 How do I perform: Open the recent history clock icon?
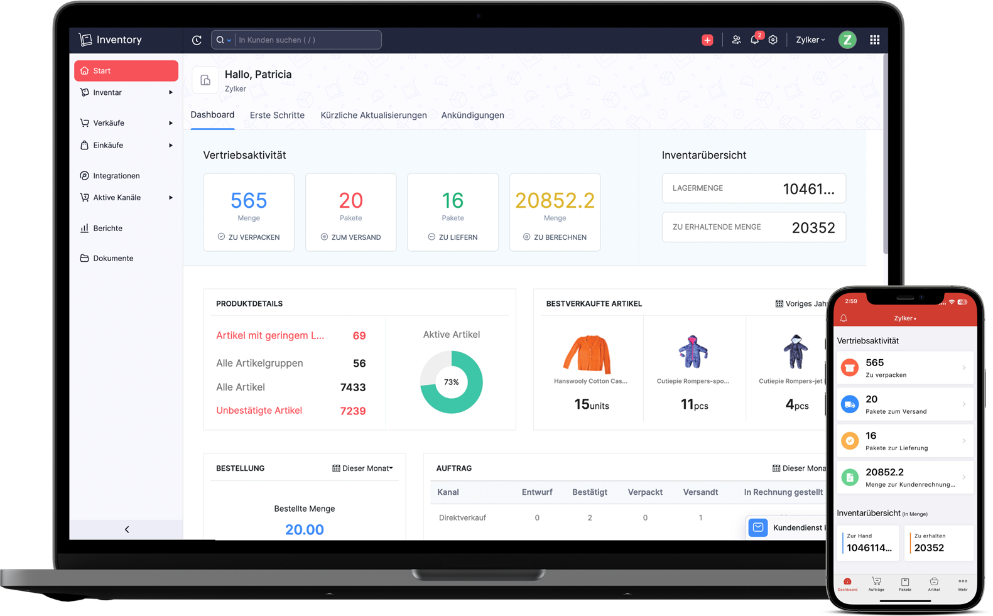click(x=197, y=40)
